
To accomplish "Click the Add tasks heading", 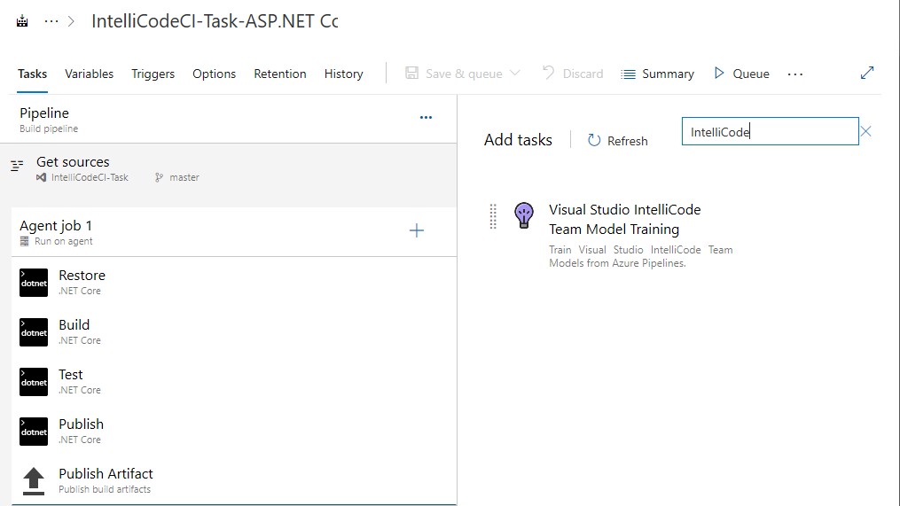I will 518,140.
